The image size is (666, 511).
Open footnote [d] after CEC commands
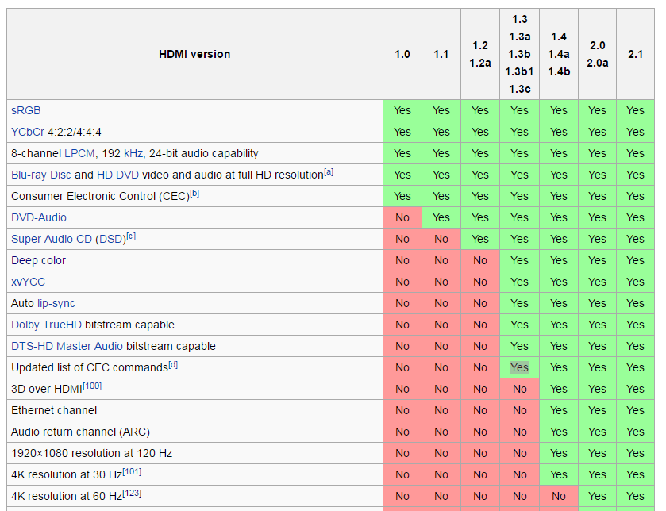click(x=173, y=365)
